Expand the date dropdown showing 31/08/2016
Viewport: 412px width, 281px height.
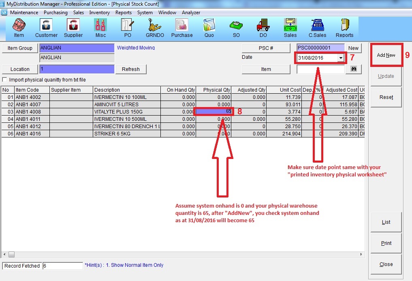341,58
